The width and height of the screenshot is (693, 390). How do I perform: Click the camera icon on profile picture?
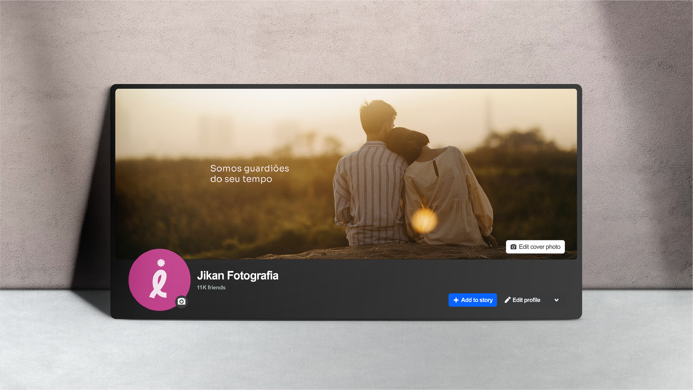click(182, 302)
